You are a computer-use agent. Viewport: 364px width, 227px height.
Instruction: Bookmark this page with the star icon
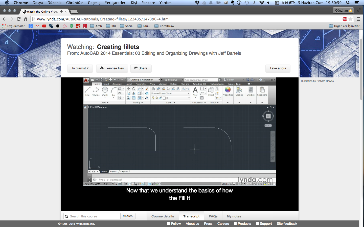click(351, 19)
